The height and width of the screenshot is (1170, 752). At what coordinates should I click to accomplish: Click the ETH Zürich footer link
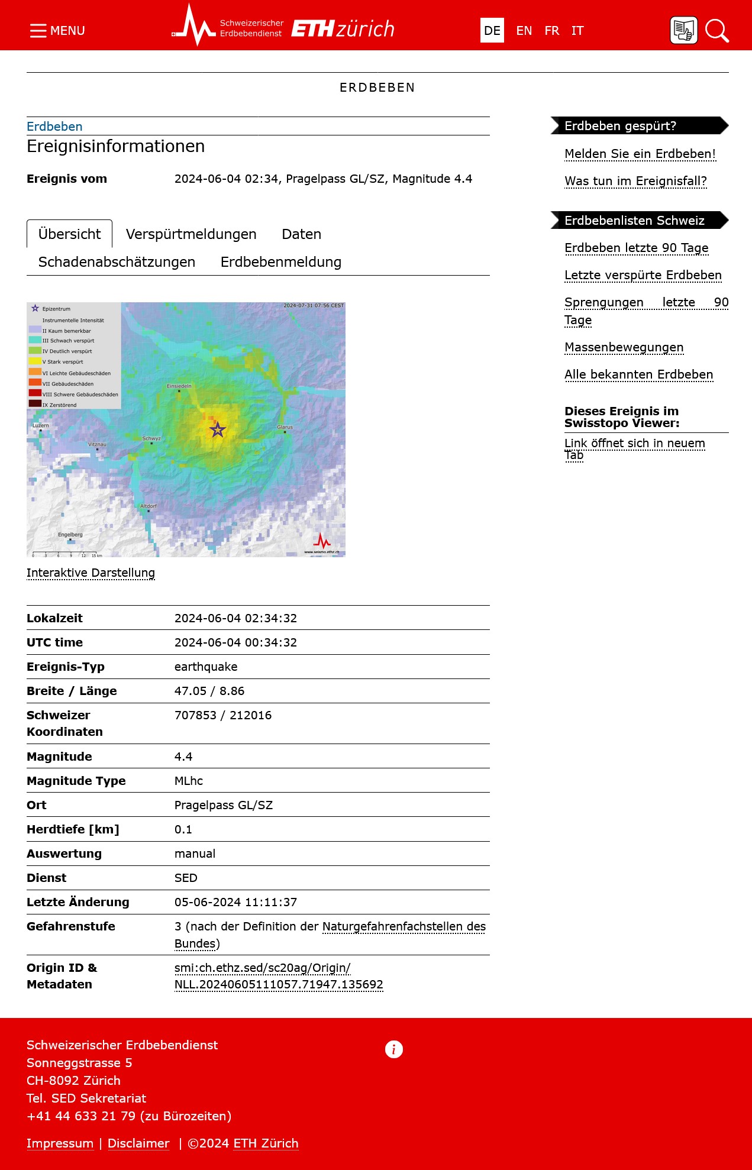pos(266,1143)
